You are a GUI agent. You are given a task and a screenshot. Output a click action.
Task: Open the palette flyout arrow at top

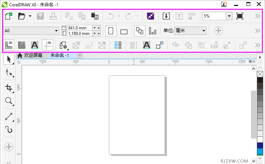(260, 57)
